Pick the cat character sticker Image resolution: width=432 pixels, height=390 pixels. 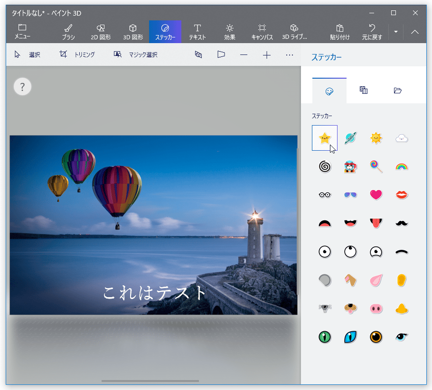point(350,166)
